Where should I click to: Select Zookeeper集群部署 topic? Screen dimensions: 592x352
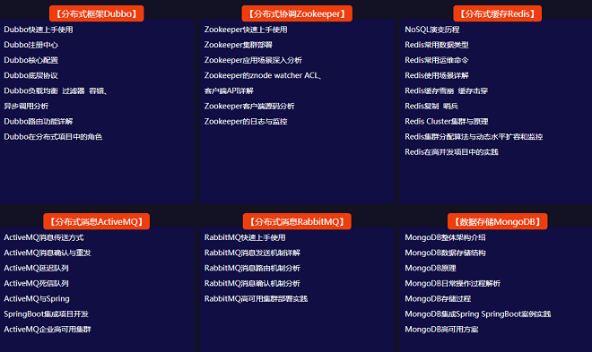coord(239,45)
